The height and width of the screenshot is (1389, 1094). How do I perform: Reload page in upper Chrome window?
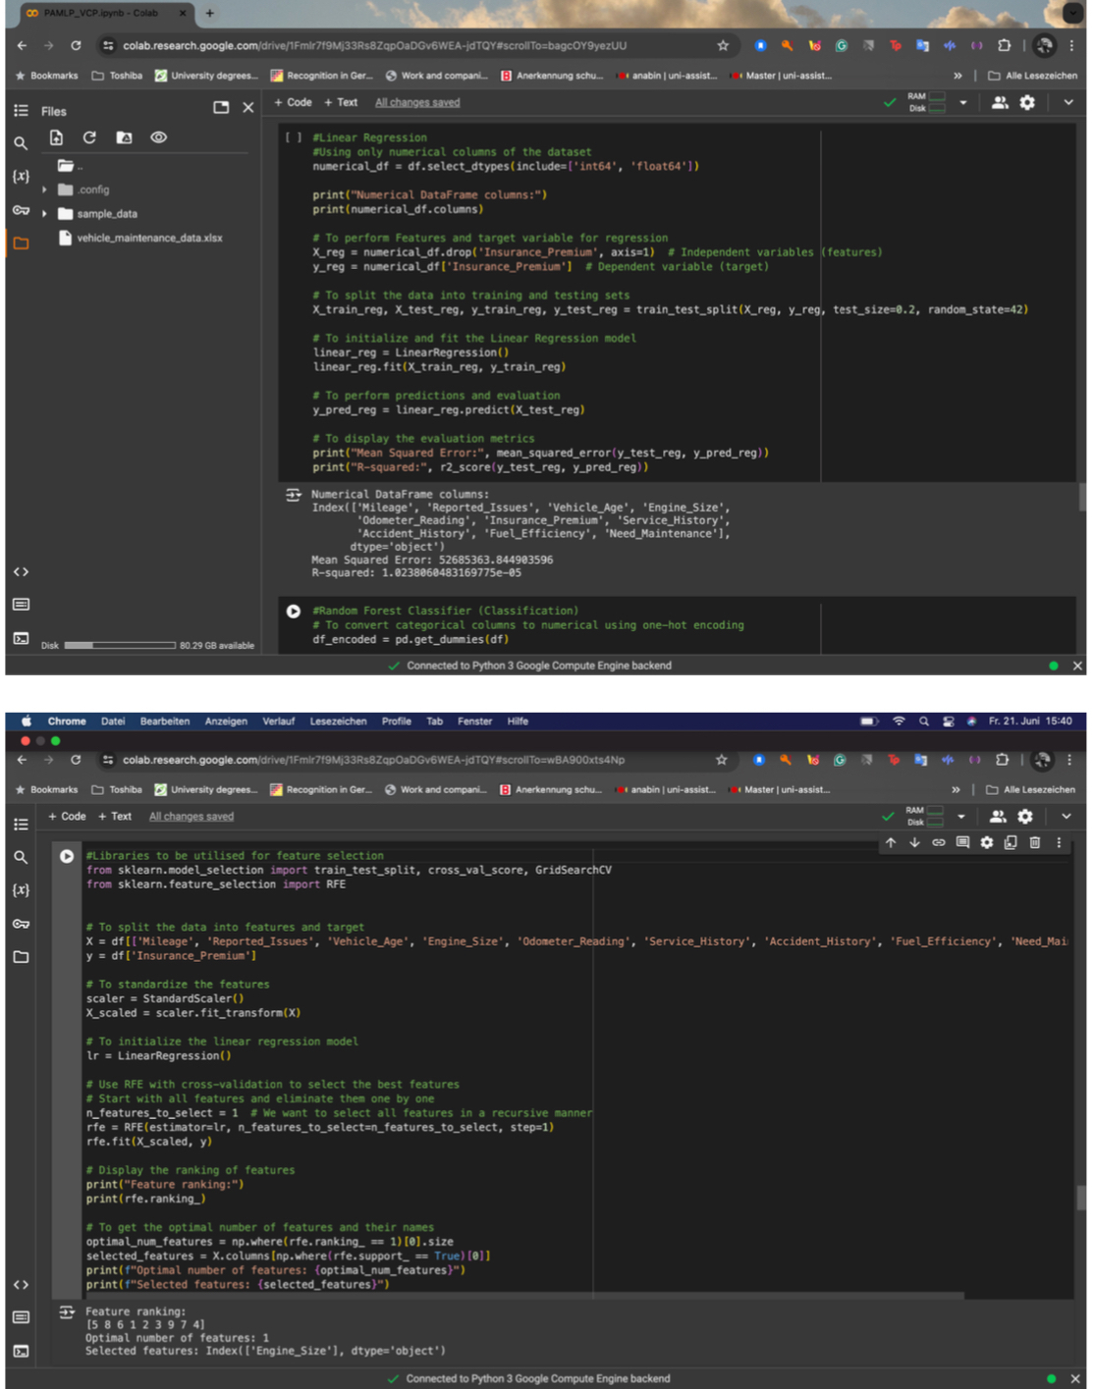[x=76, y=45]
